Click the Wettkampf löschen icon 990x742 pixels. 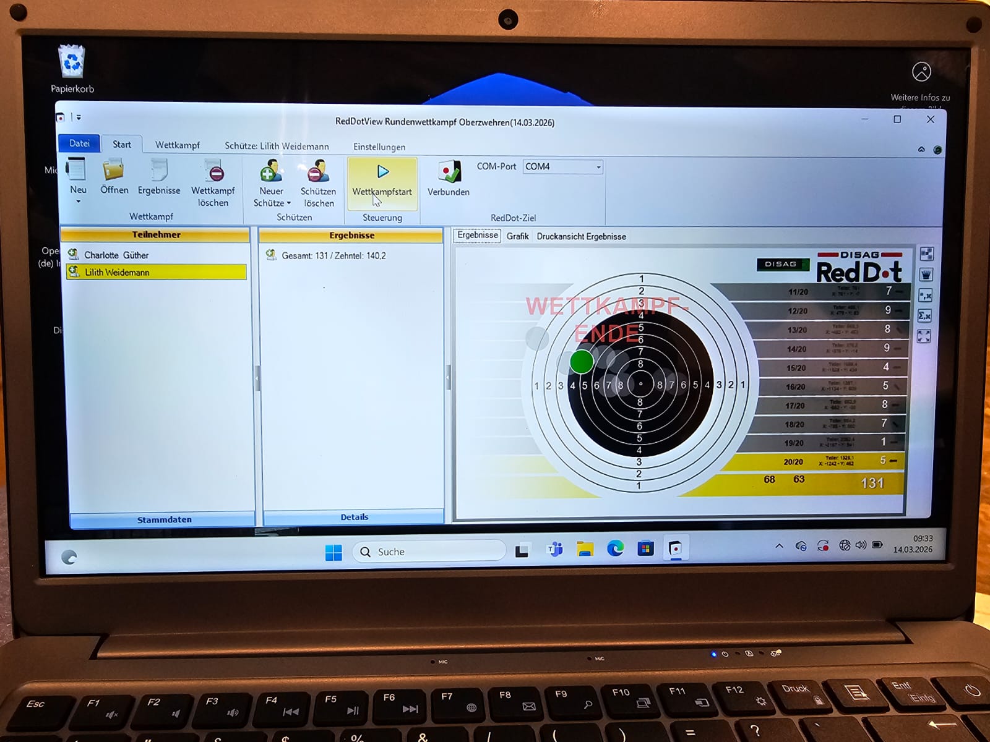coord(213,172)
